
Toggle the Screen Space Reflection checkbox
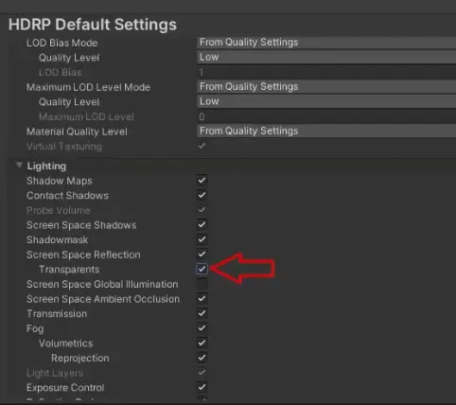202,255
